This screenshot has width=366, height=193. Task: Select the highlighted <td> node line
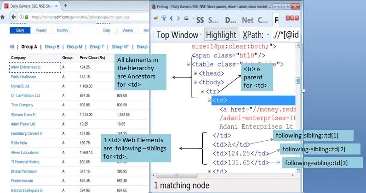point(253,100)
